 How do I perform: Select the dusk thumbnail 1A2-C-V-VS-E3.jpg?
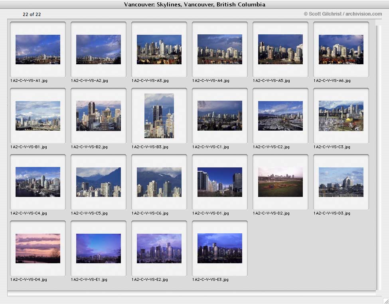click(220, 248)
